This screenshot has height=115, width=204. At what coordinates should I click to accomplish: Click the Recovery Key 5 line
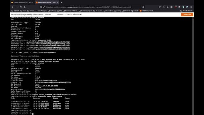(40, 49)
